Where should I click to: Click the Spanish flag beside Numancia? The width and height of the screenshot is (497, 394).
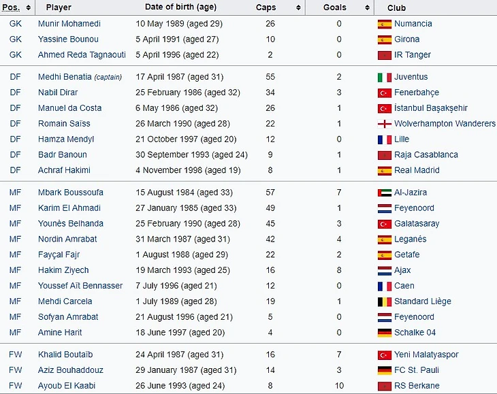[x=385, y=24]
